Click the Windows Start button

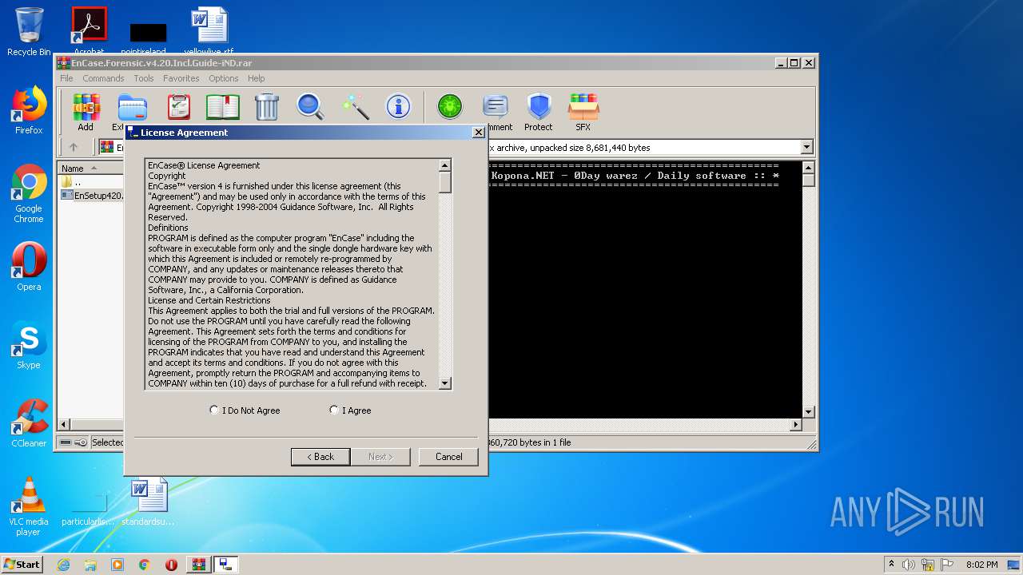click(x=22, y=565)
